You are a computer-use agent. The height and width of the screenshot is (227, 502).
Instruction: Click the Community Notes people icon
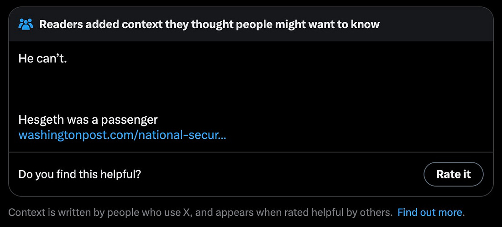[26, 24]
